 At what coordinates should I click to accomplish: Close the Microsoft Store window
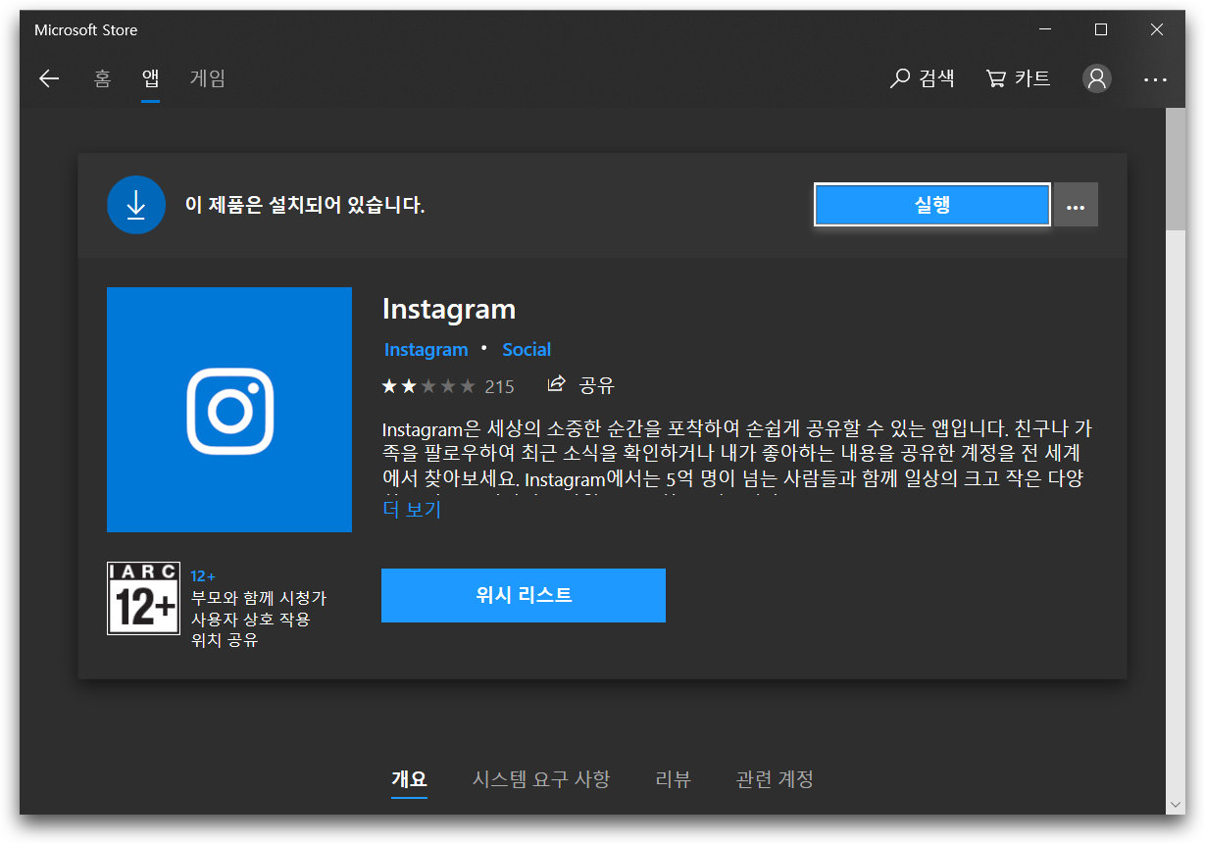tap(1157, 29)
